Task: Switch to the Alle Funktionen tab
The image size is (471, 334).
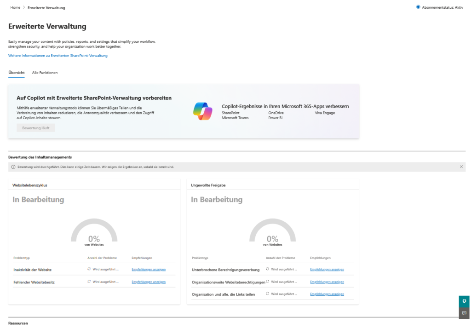Action: (45, 72)
